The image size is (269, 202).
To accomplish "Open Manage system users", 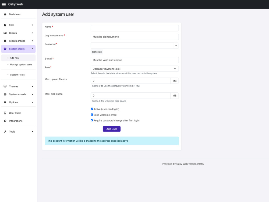I will [x=21, y=65].
